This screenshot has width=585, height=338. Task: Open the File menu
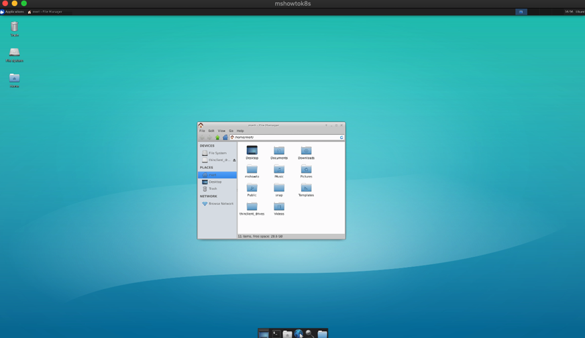pos(202,131)
